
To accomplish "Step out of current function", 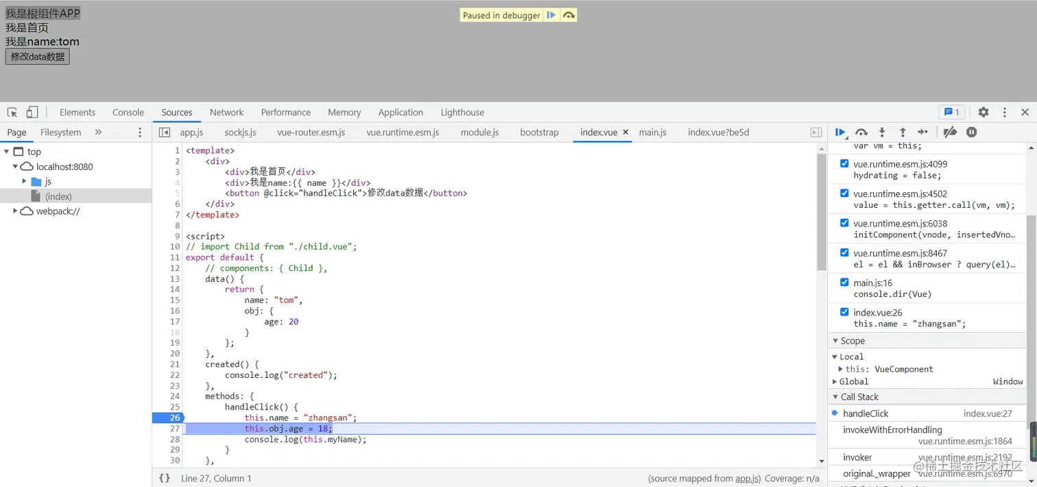I will click(x=903, y=132).
